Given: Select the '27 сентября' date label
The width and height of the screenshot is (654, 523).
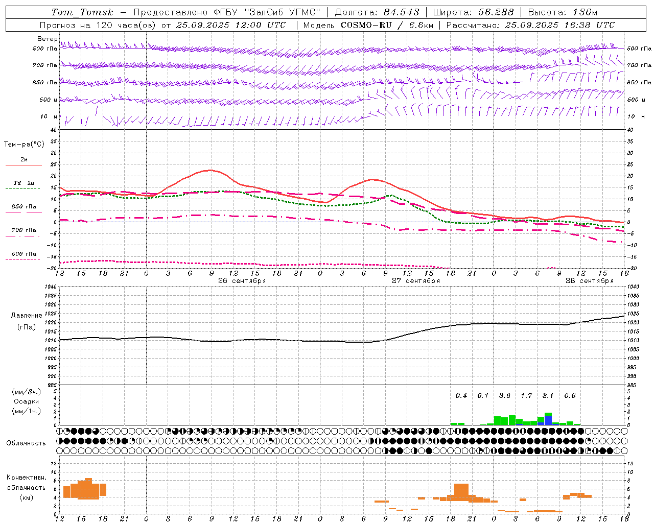Looking at the screenshot, I should 415,281.
